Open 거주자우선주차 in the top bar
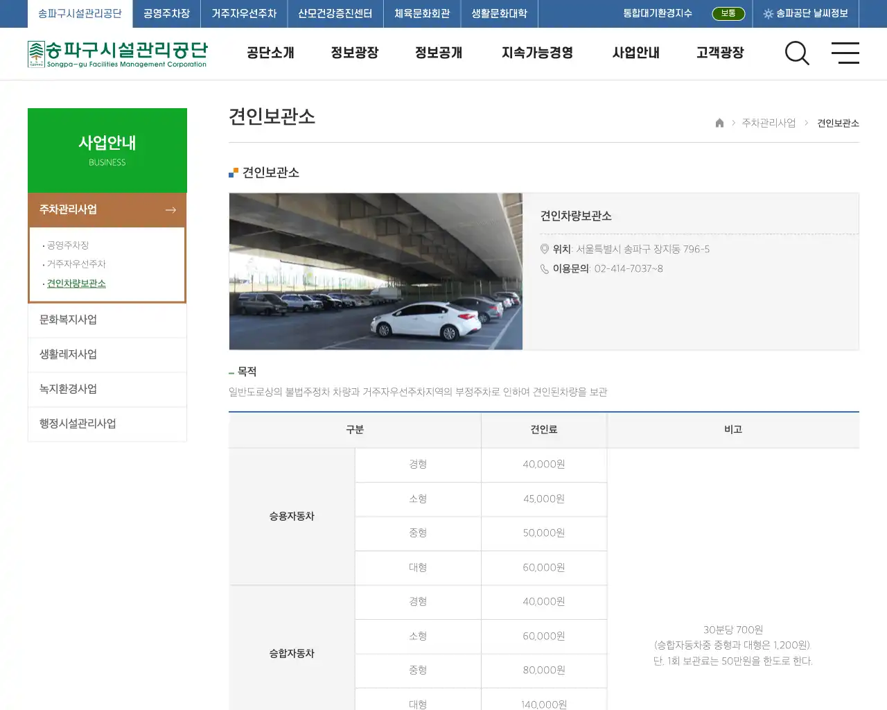 pyautogui.click(x=243, y=13)
